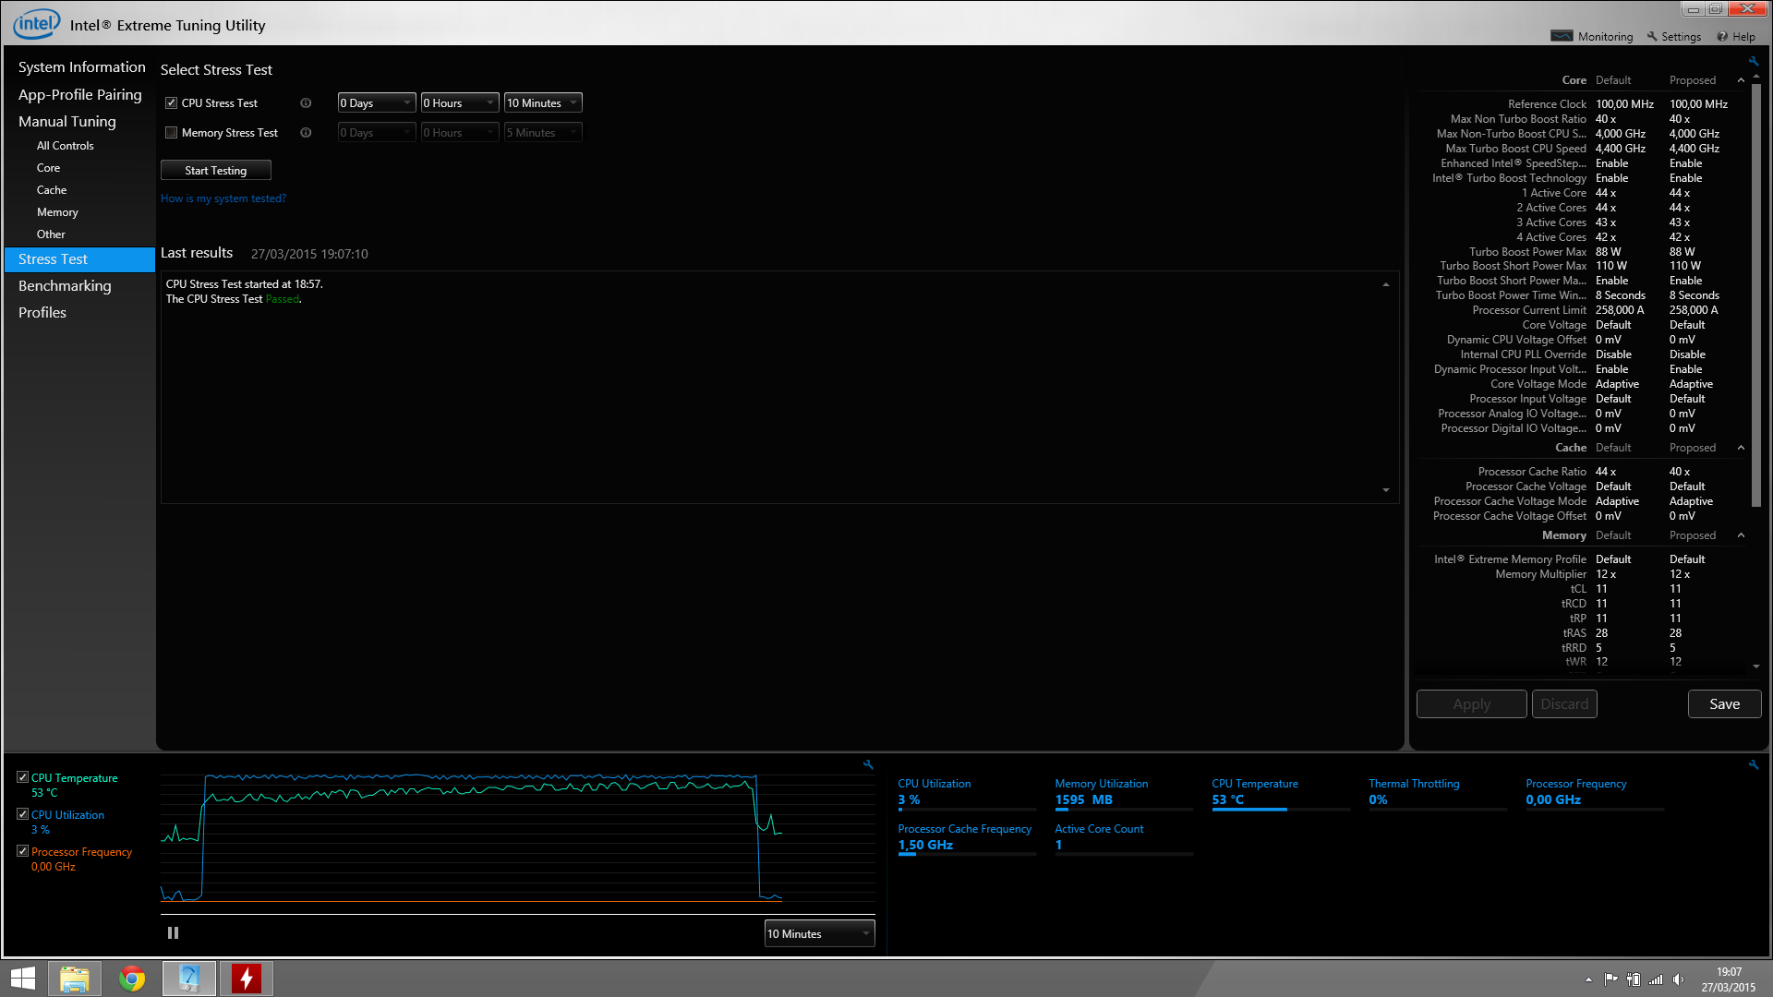Click the Start Testing button

pos(215,169)
